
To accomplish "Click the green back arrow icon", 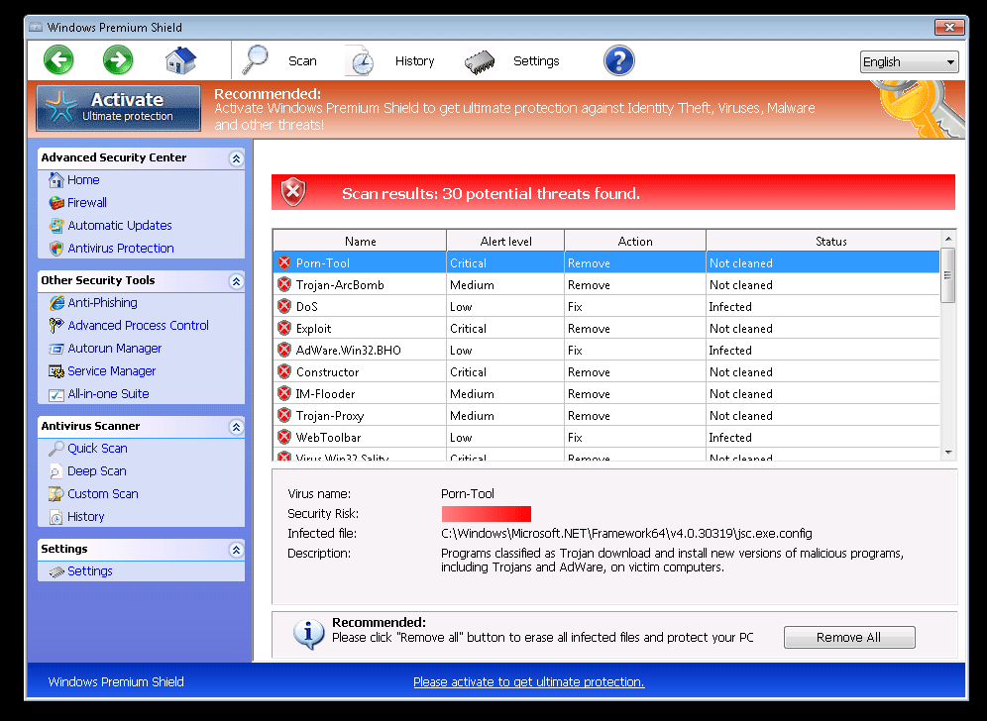I will [58, 60].
